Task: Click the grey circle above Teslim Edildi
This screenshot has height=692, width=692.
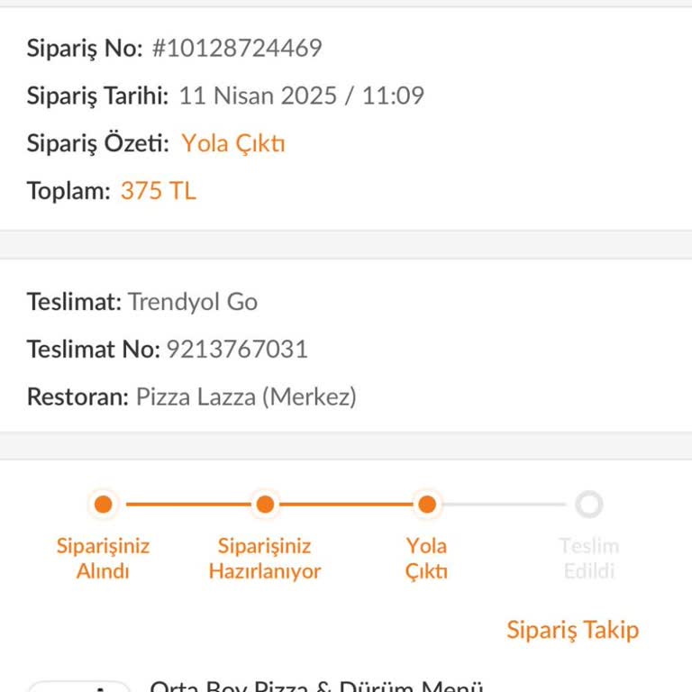Action: point(589,505)
